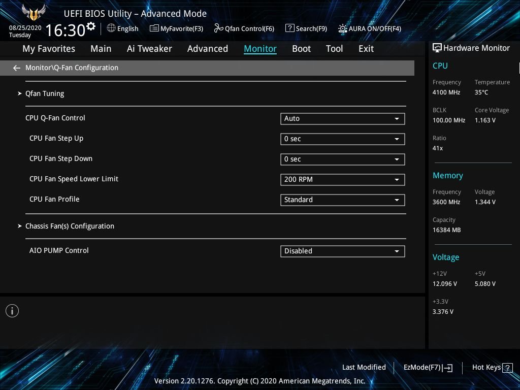Click the memory frequency 3600 MHz

[x=446, y=202]
